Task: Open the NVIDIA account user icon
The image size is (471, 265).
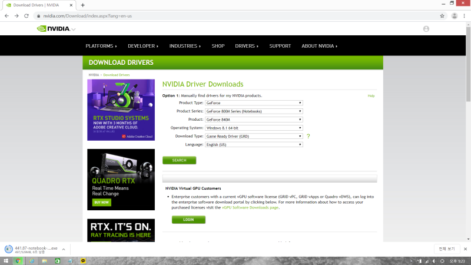Action: click(x=426, y=29)
